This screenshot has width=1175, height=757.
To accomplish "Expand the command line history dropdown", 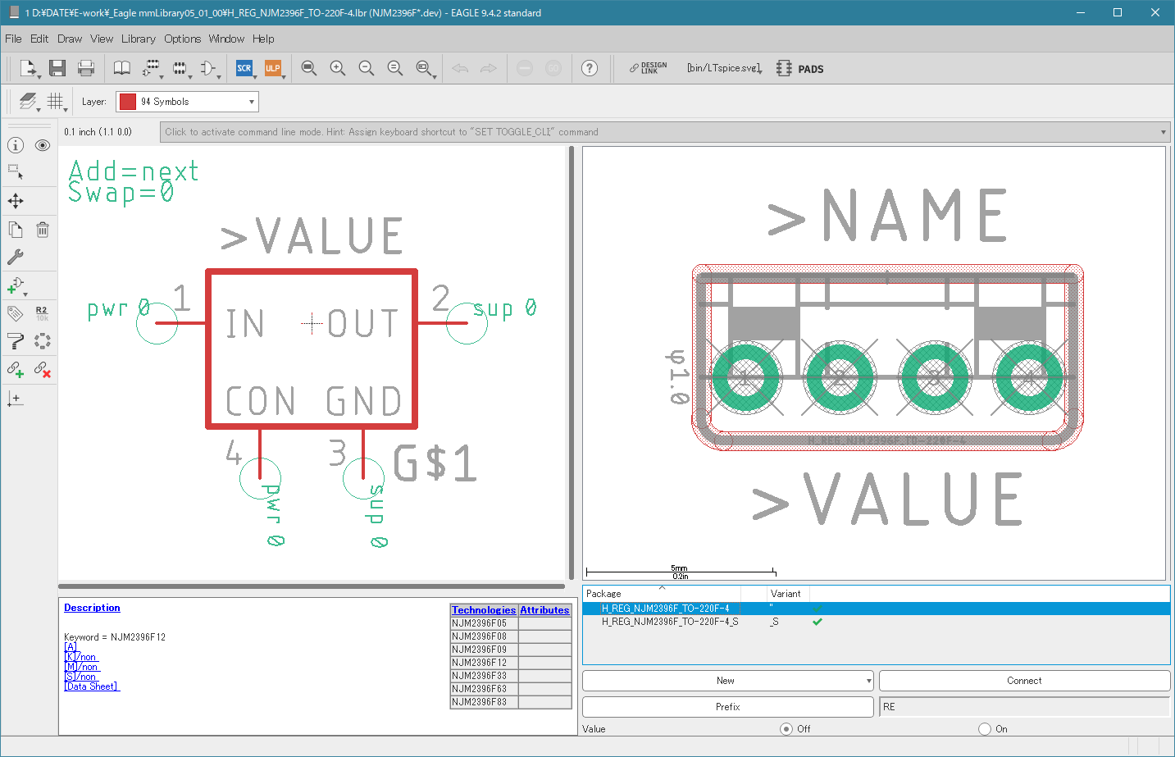I will pos(1164,132).
